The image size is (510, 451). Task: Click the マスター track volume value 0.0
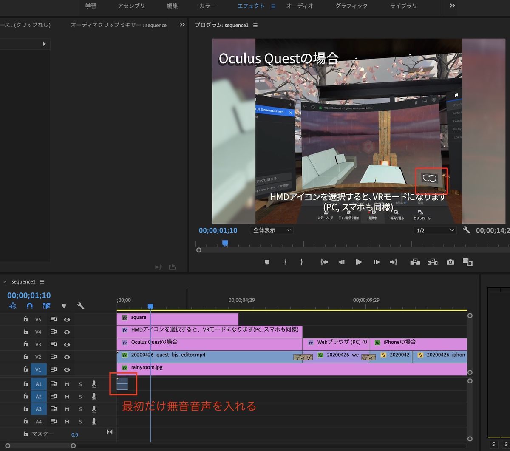[74, 434]
